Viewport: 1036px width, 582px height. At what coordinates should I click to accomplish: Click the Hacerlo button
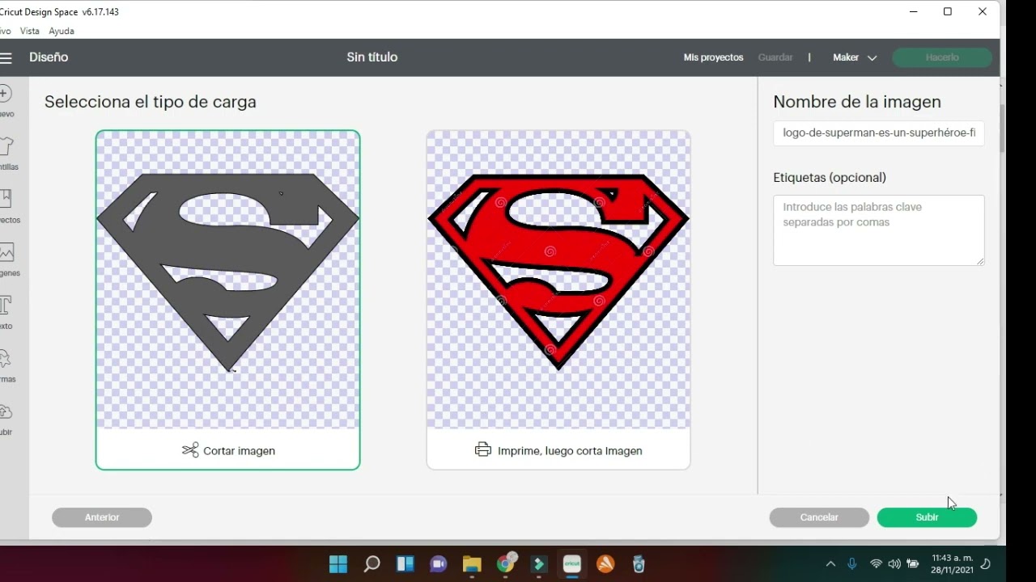[942, 57]
